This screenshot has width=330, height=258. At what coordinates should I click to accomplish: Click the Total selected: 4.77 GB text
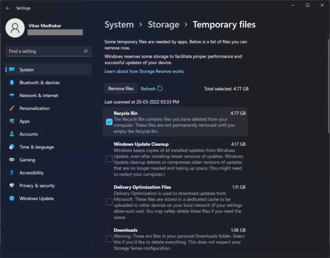point(226,89)
